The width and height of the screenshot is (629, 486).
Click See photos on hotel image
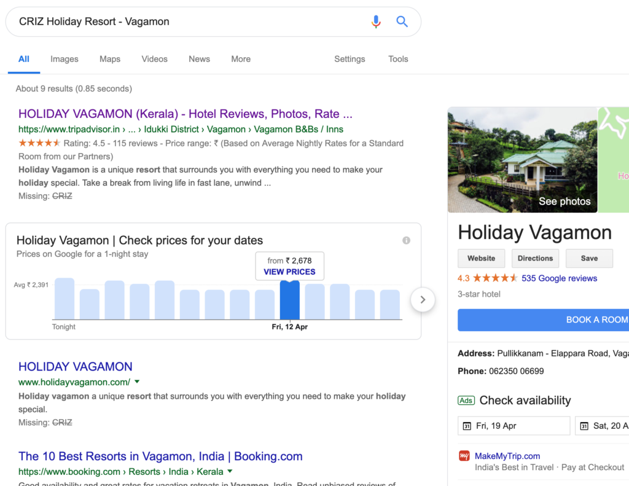tap(565, 202)
